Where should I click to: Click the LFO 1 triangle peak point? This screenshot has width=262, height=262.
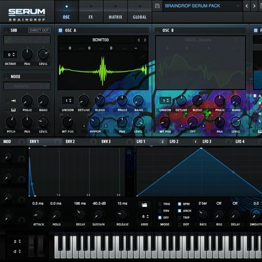point(201,148)
